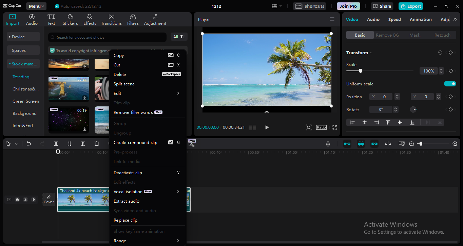This screenshot has height=246, width=463.
Task: Select Extract audio from the context menu
Action: tap(127, 201)
